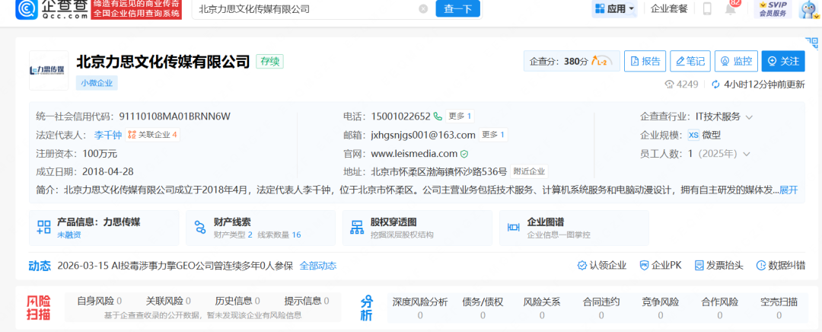
Task: Select the 历史信息 risk tab
Action: click(x=237, y=301)
